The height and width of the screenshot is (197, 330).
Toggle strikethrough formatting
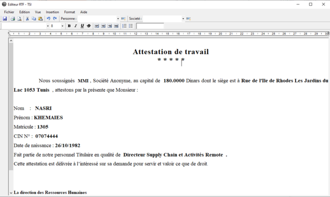88,26
